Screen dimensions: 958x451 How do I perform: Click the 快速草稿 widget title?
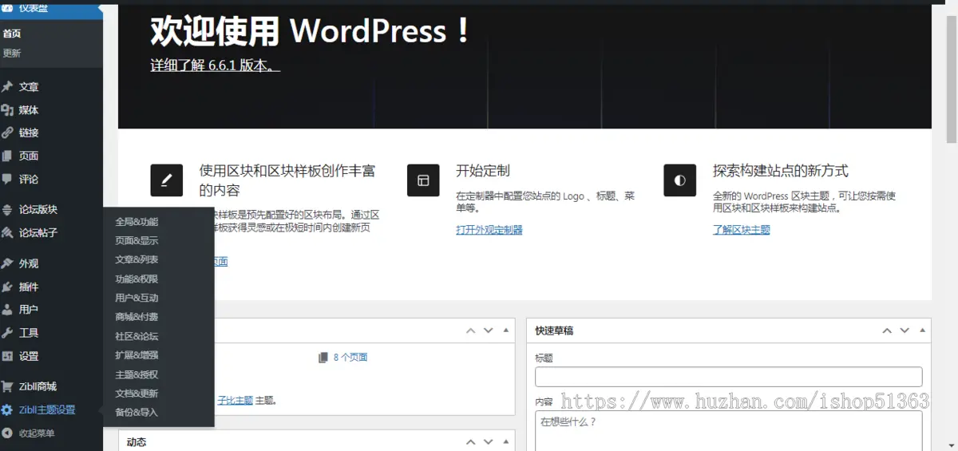coord(555,330)
